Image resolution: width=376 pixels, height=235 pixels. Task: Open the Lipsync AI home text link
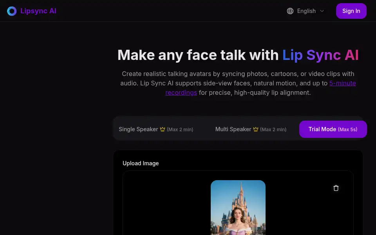point(38,11)
